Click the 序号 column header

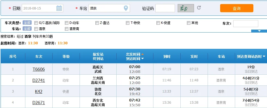[13, 56]
